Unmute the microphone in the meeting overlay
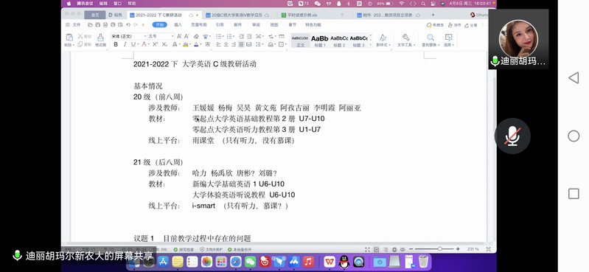 [x=512, y=136]
